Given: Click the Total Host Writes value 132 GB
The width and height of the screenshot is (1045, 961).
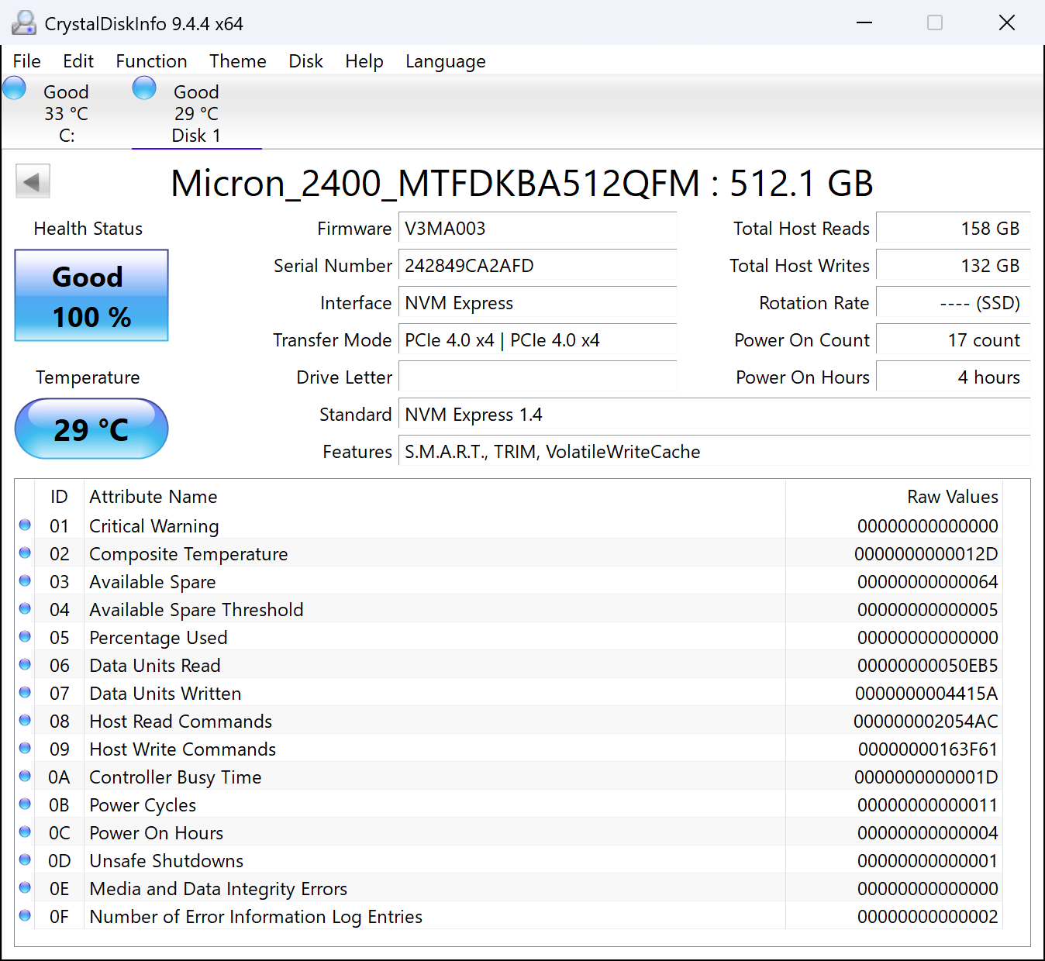Looking at the screenshot, I should tap(954, 266).
